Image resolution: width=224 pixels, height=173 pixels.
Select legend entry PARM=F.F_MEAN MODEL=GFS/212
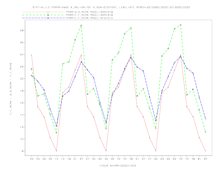(89, 18)
